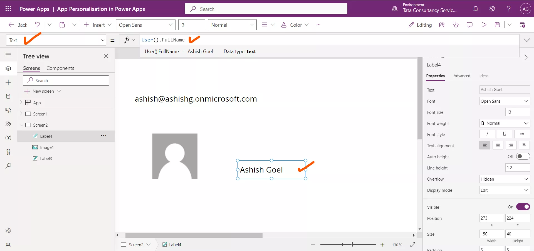This screenshot has width=534, height=251.
Task: Save the app
Action: pyautogui.click(x=498, y=25)
